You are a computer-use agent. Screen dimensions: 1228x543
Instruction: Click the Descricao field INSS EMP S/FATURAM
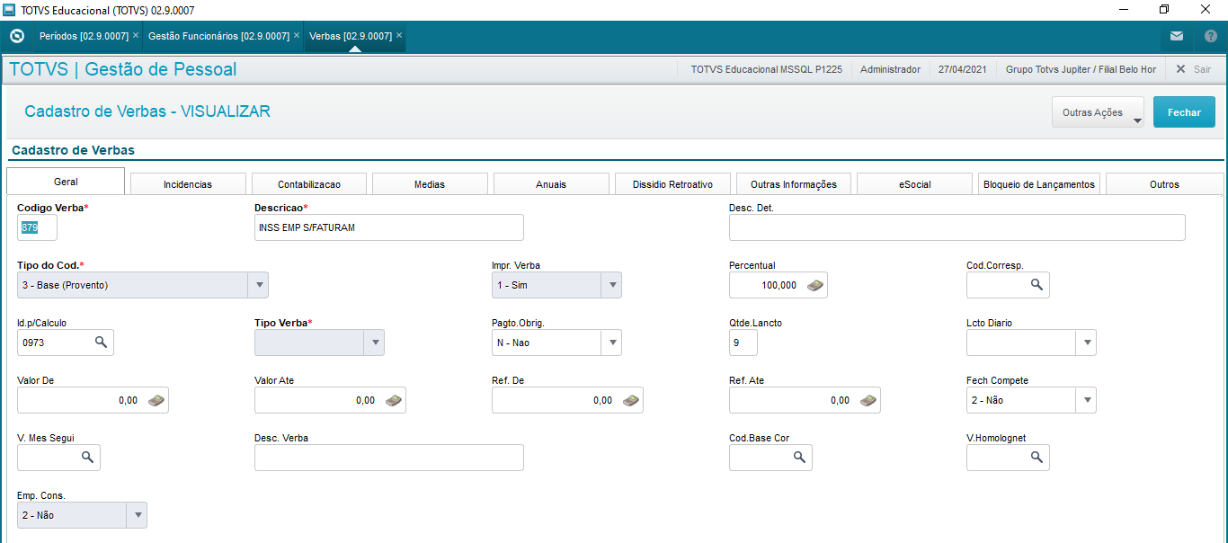coord(389,227)
